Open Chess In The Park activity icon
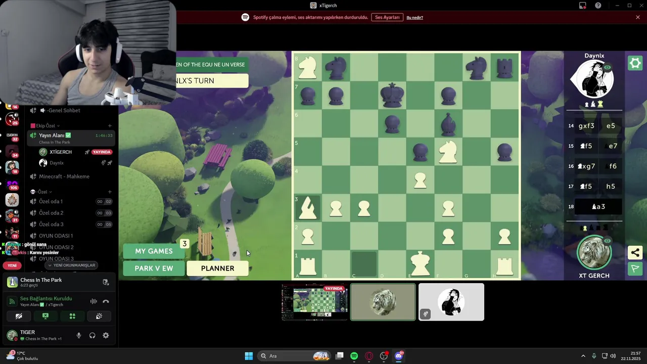The image size is (647, 364). (12, 283)
